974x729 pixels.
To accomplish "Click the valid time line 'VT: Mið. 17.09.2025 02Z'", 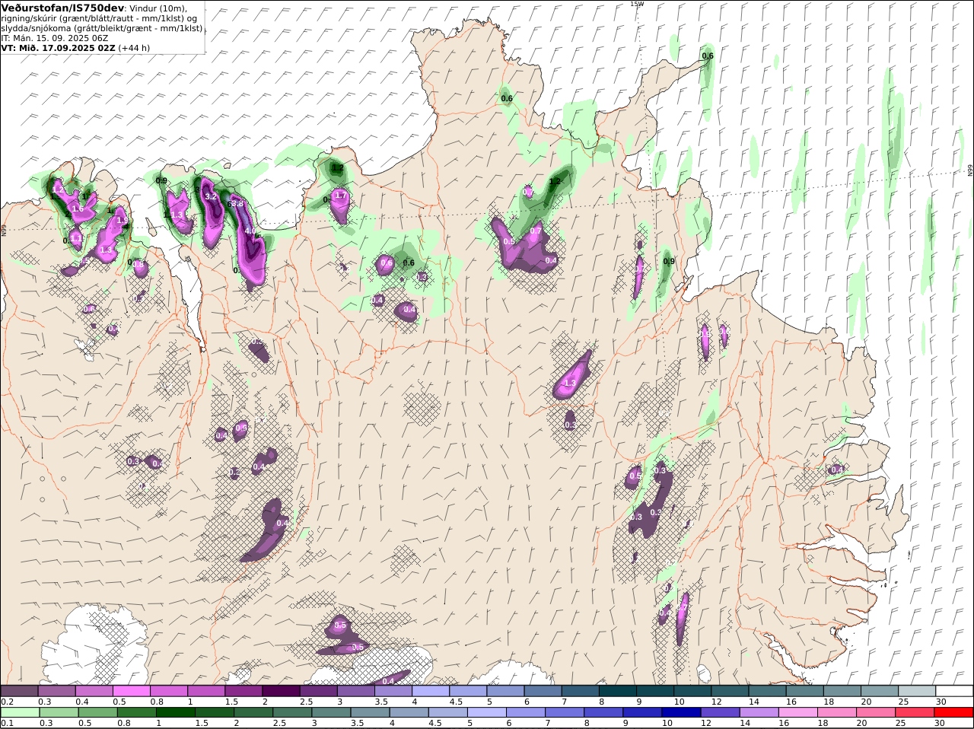I will [59, 47].
